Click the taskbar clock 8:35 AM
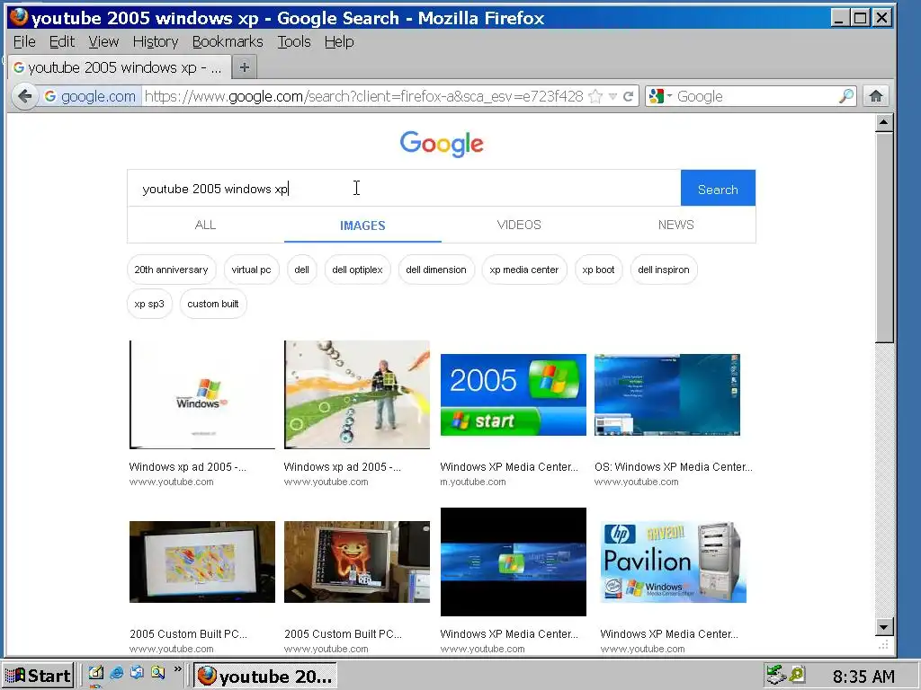The height and width of the screenshot is (690, 921). click(x=863, y=677)
